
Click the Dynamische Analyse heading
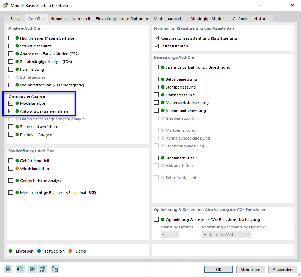(x=27, y=96)
